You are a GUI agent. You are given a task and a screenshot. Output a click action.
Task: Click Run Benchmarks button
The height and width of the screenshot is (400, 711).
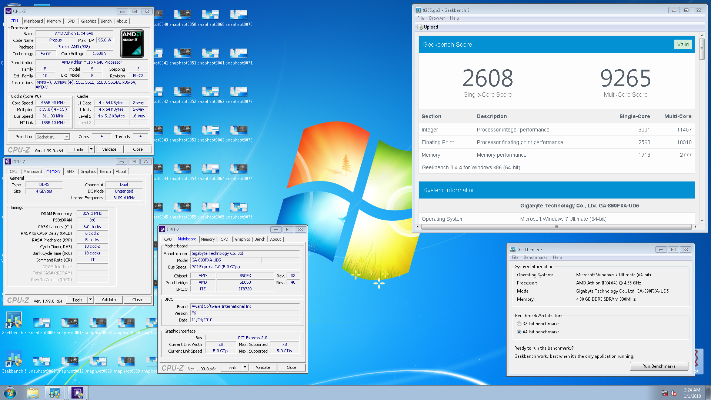point(659,366)
